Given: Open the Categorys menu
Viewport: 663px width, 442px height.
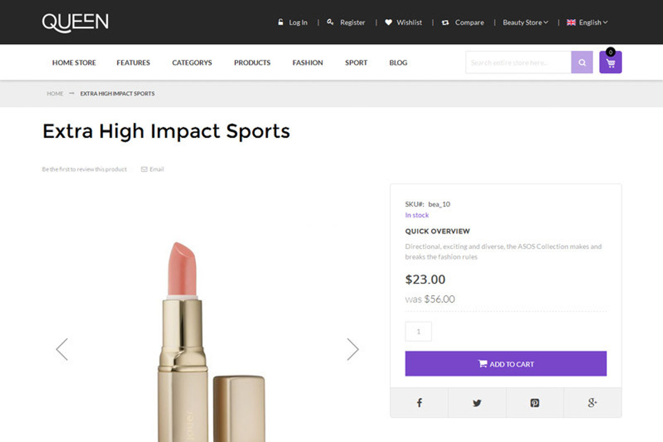Looking at the screenshot, I should pos(192,63).
